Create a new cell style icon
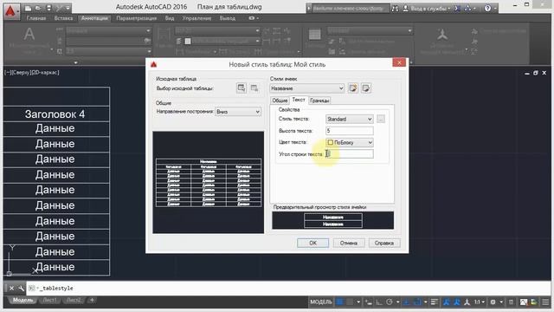Viewport: 554px width, 312px height. click(x=353, y=88)
